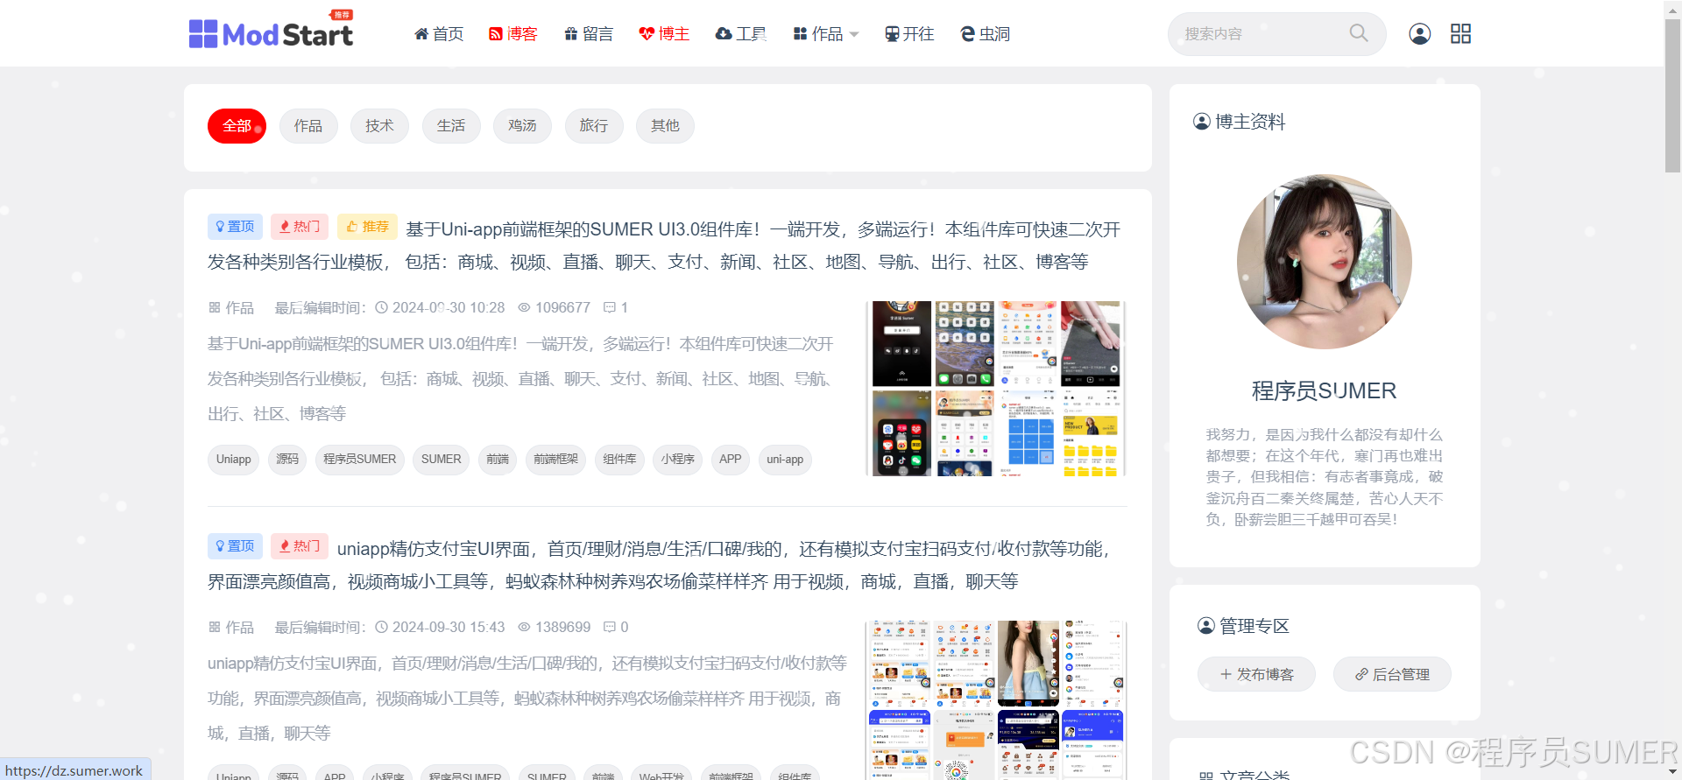Click the 推荐 badge on SUMER UI3.0 post
This screenshot has width=1682, height=780.
click(x=367, y=227)
